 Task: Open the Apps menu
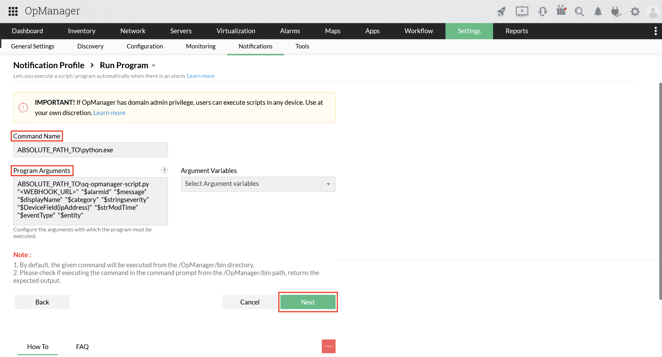[372, 31]
